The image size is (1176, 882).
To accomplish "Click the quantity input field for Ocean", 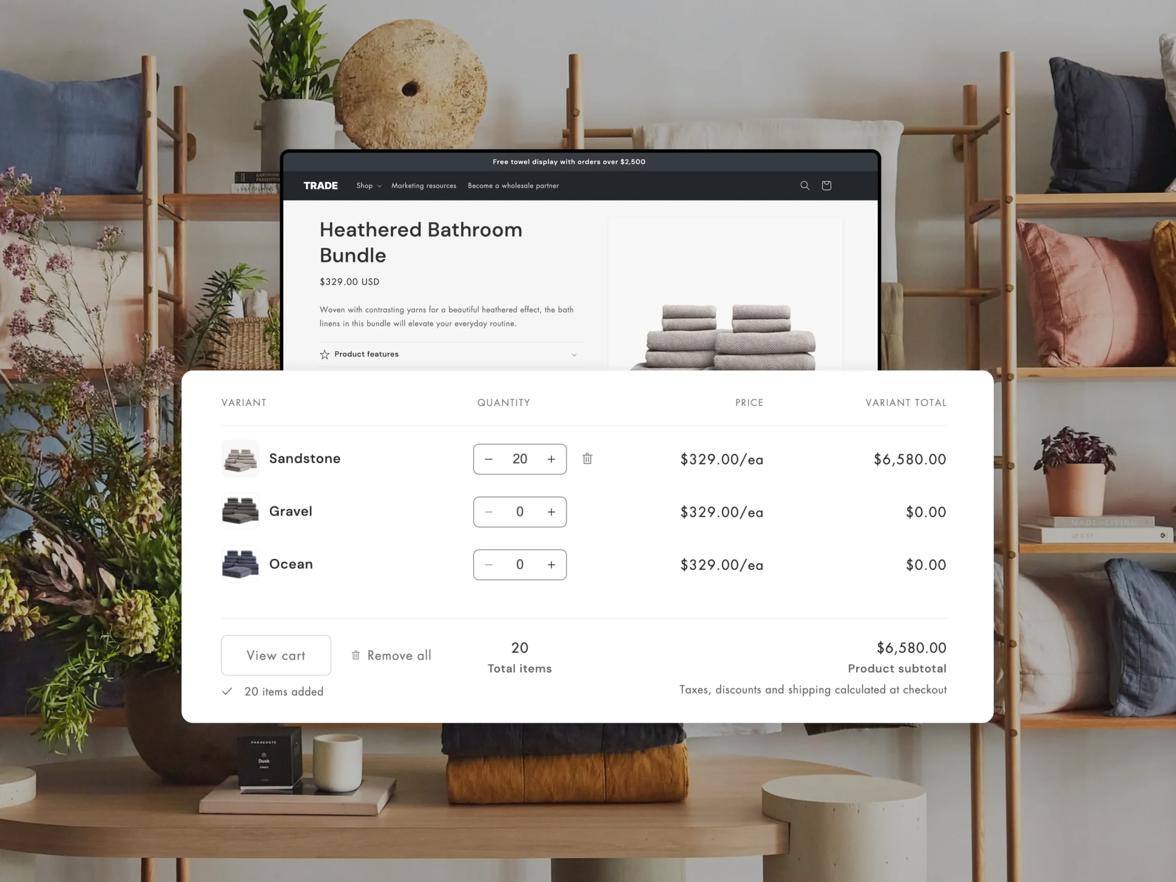I will [520, 563].
